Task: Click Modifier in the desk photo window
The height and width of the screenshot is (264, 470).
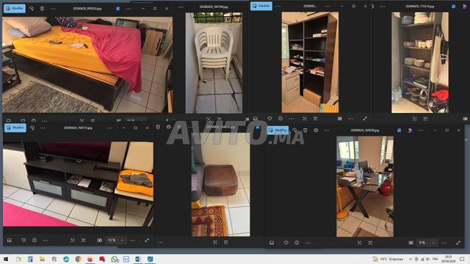Action: click(278, 131)
